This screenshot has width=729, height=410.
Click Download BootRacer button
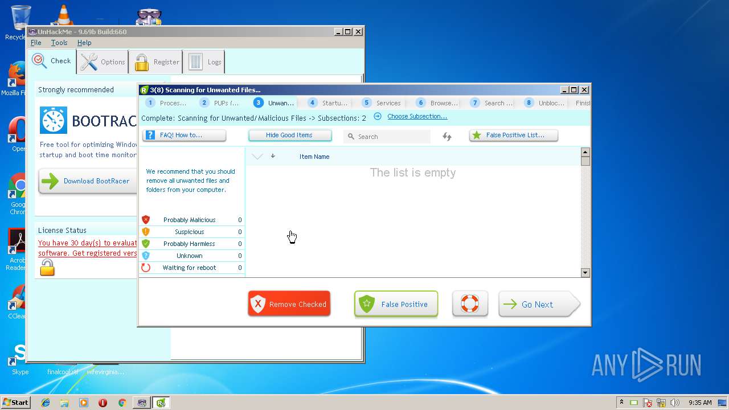point(88,181)
